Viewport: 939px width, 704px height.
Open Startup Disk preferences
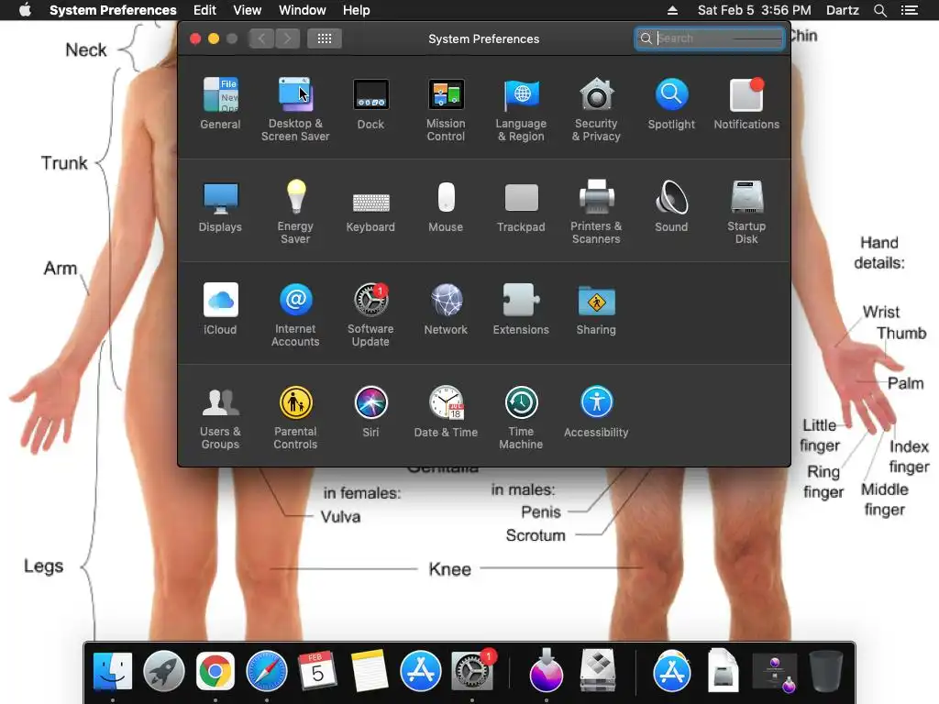pyautogui.click(x=746, y=212)
